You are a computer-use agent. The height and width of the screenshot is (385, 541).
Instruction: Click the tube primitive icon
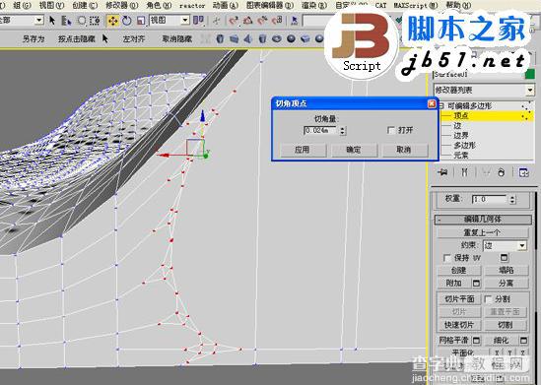[x=262, y=38]
